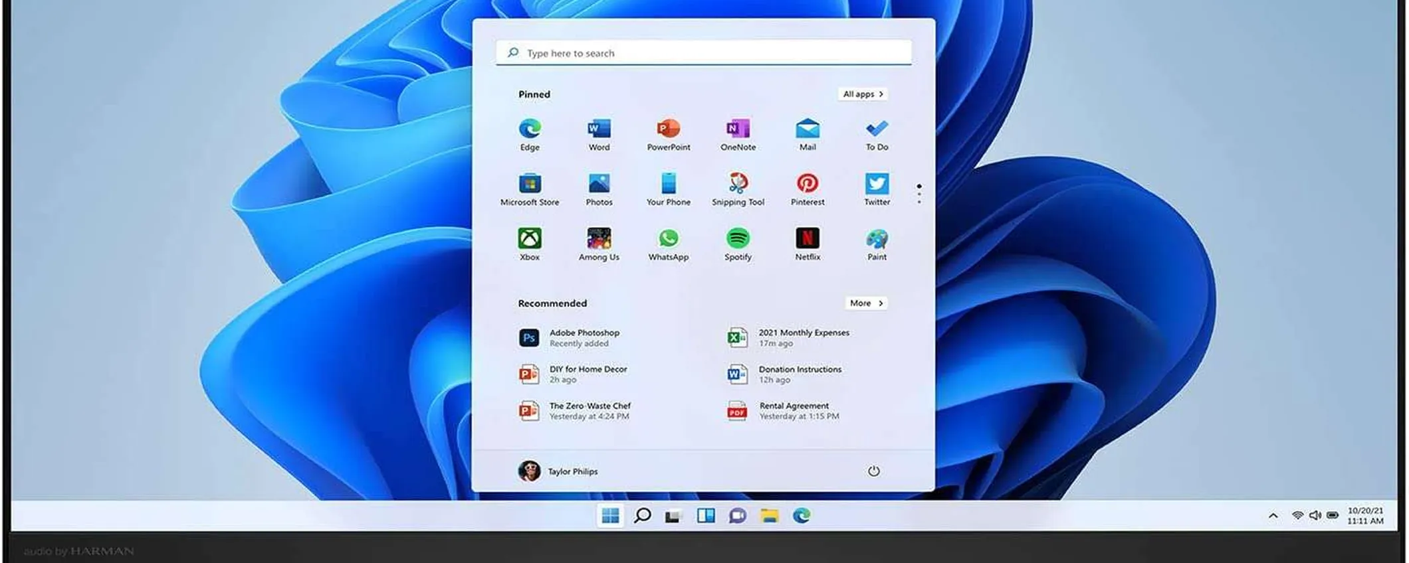Open recommended Adobe Photoshop
Image resolution: width=1409 pixels, height=563 pixels.
tap(569, 338)
